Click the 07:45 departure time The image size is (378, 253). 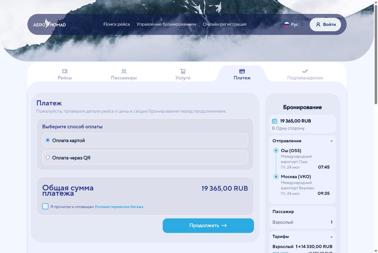324,167
